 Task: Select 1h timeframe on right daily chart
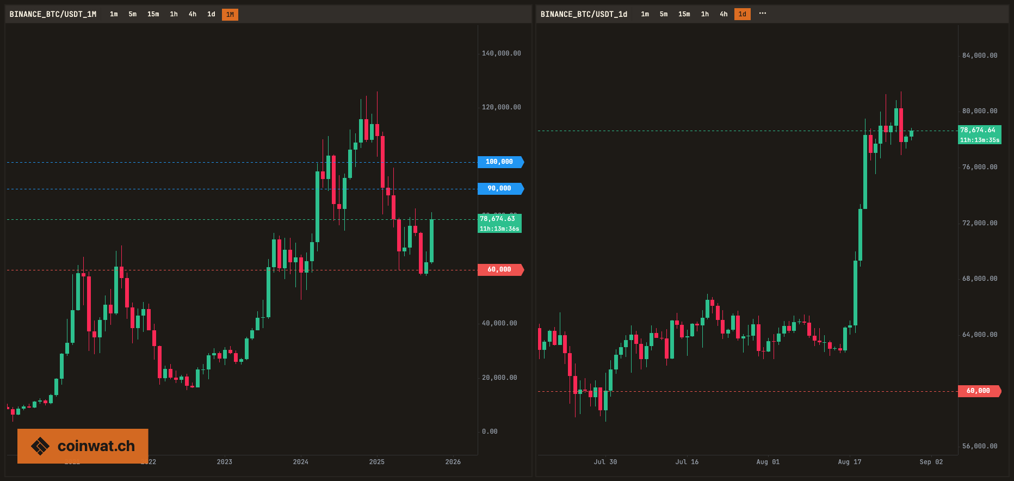point(705,14)
